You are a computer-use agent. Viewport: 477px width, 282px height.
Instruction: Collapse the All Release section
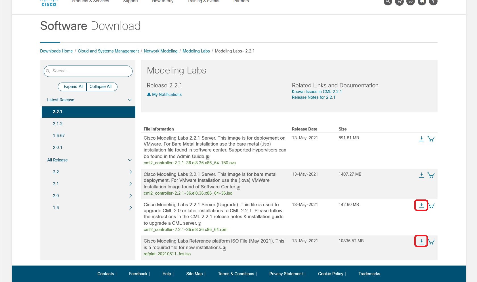tap(130, 160)
